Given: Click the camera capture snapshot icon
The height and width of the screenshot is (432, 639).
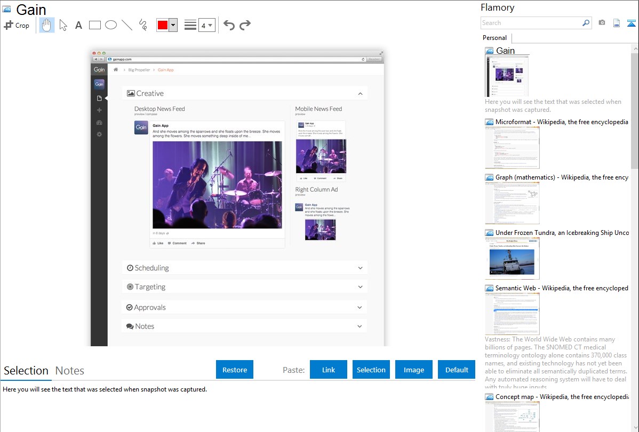Looking at the screenshot, I should tap(602, 23).
